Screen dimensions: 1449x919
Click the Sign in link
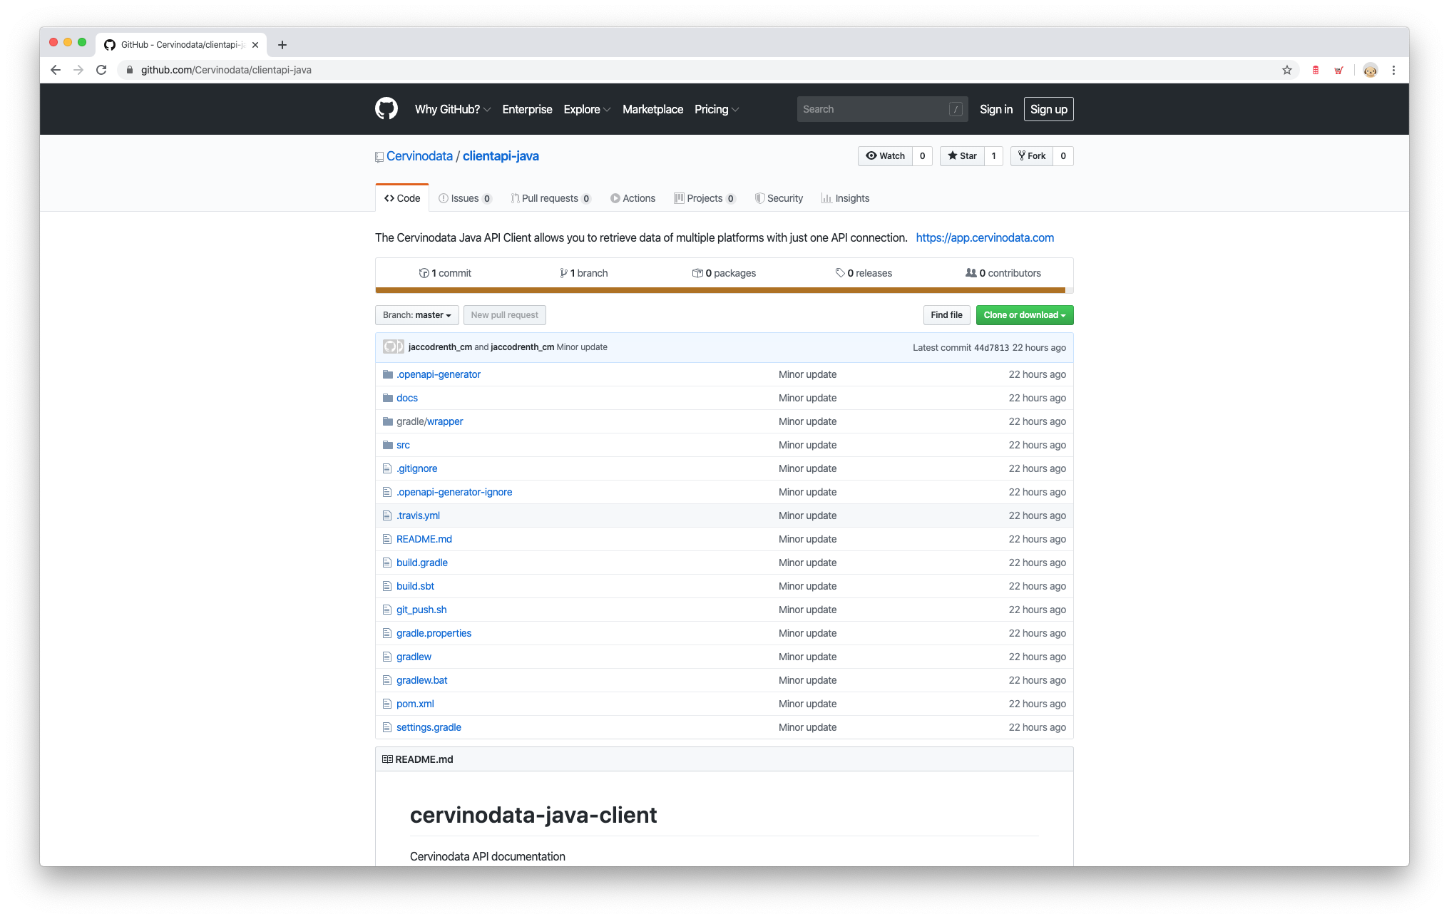point(995,109)
